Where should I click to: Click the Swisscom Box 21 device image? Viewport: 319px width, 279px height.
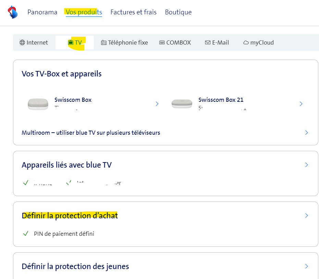pos(182,104)
